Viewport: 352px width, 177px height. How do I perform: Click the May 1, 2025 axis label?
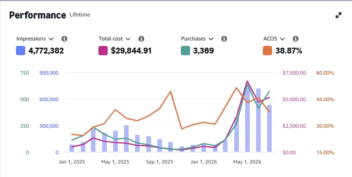coord(115,162)
